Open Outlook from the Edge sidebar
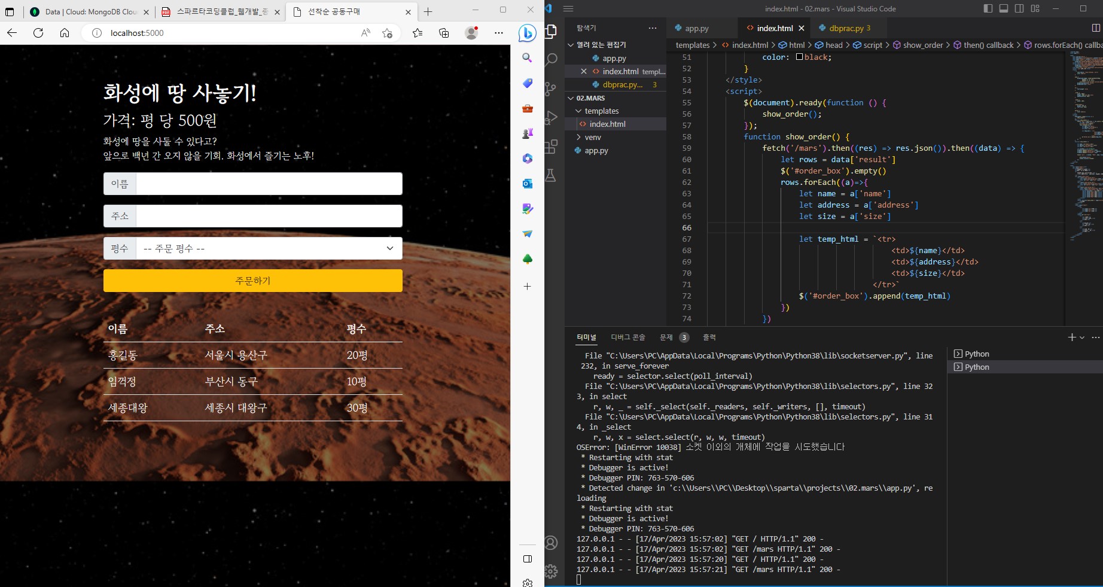This screenshot has width=1103, height=587. (x=527, y=184)
